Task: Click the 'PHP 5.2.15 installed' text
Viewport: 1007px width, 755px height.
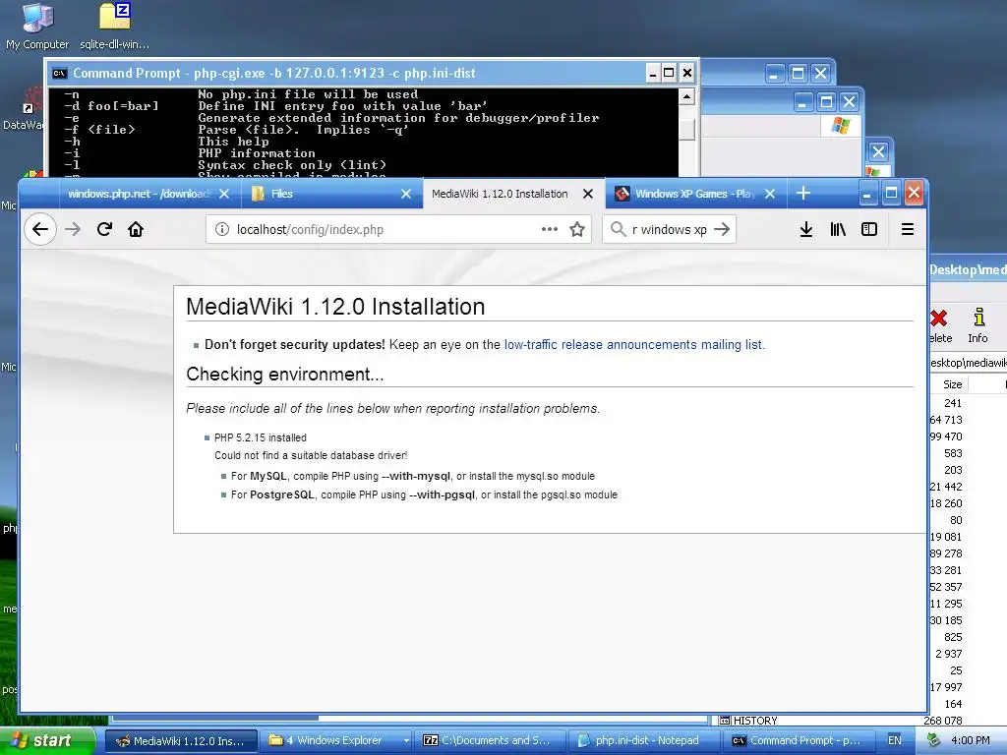Action: tap(260, 437)
